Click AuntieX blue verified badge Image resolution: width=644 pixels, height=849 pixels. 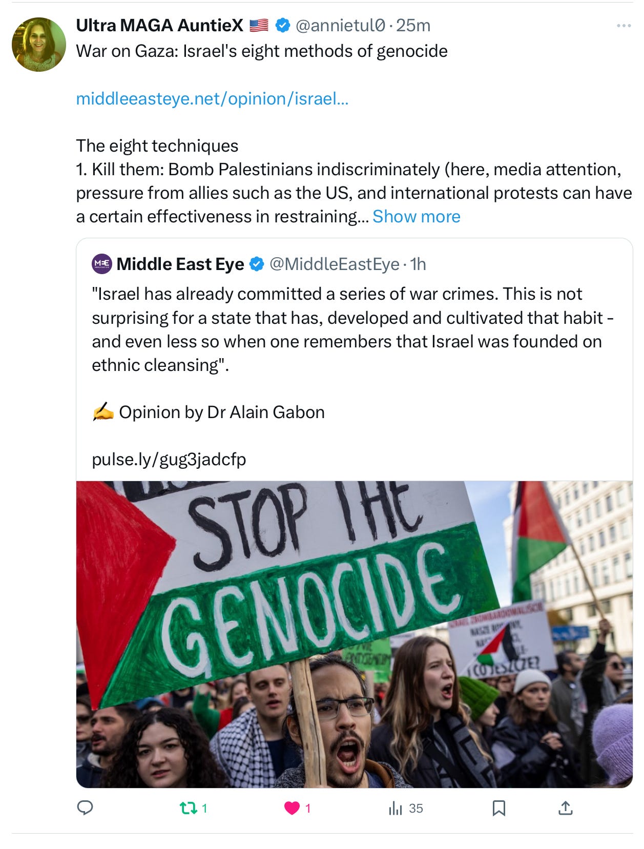pos(282,25)
